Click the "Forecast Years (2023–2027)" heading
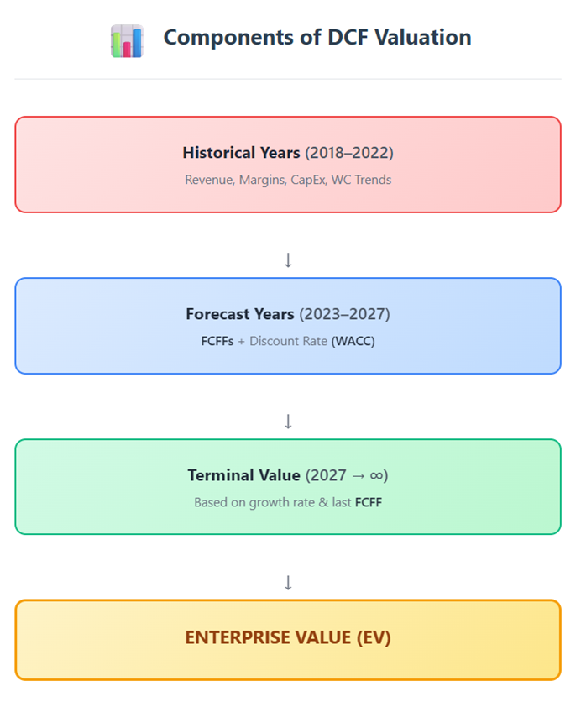 287,314
